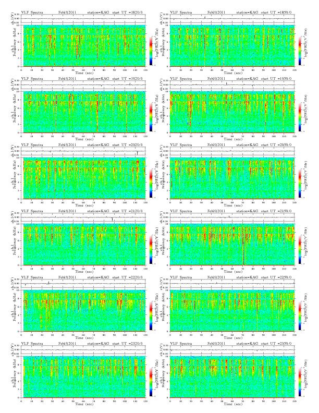
Task: Click the voltage trace above the UT 2350:0 spectrogram
Action: (232, 350)
